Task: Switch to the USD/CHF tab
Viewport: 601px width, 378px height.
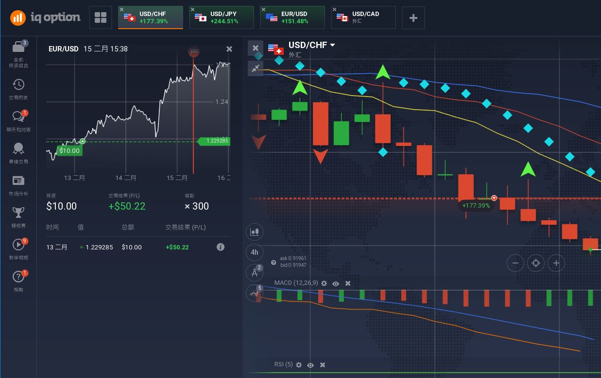Action: (x=151, y=18)
